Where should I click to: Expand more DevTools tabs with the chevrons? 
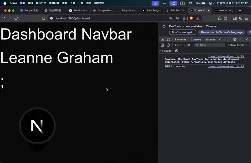tap(220, 39)
